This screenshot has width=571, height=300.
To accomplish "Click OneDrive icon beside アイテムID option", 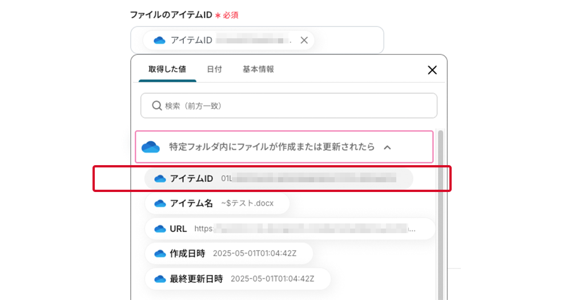I will click(160, 179).
